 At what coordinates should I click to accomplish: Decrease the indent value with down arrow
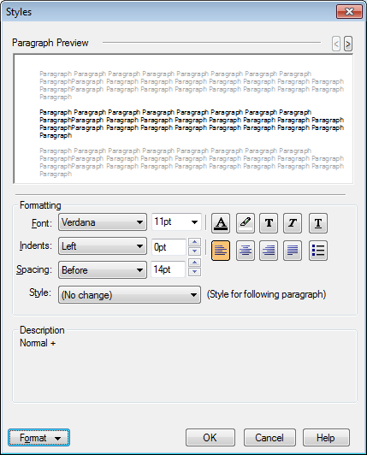pos(194,251)
